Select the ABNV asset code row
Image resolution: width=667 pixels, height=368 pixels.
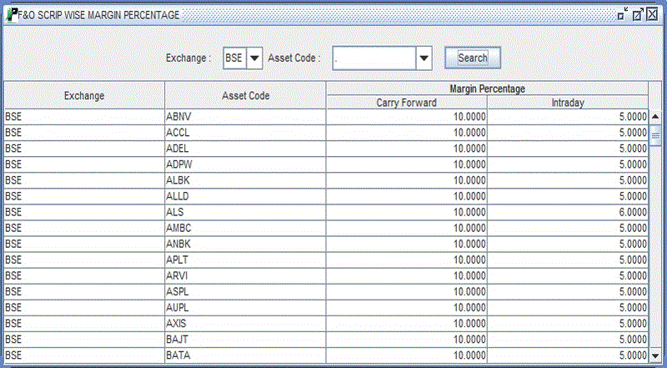click(x=245, y=117)
